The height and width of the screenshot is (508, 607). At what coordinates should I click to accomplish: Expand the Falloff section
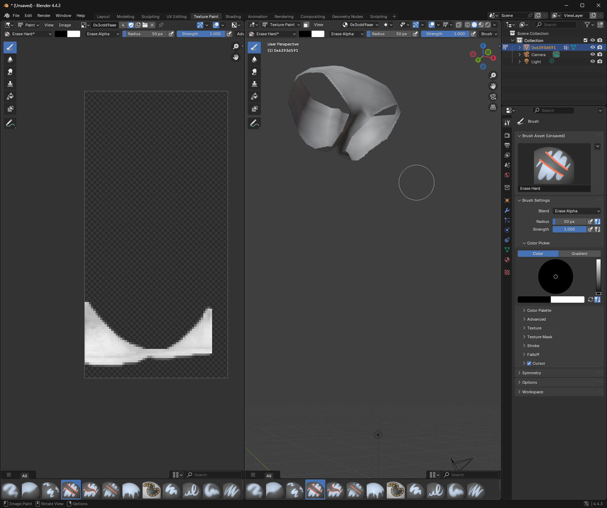point(533,355)
